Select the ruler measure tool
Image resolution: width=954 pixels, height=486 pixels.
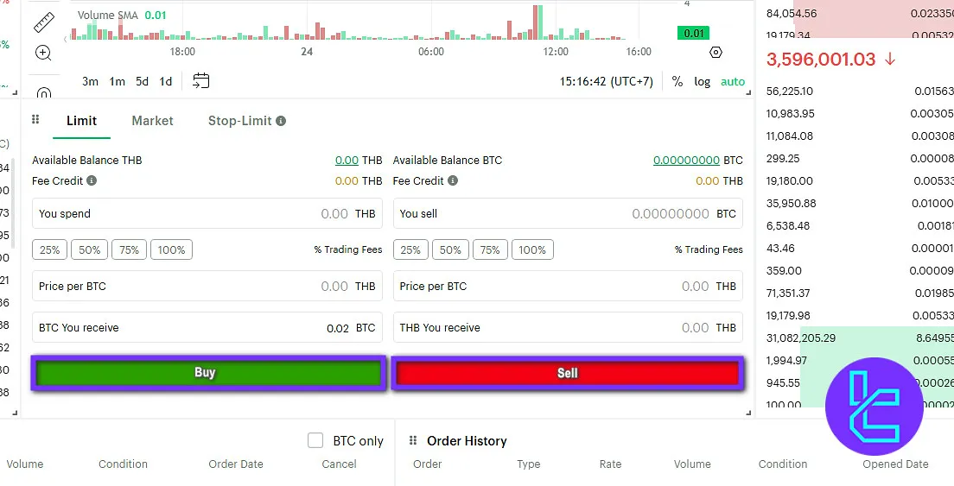coord(43,22)
